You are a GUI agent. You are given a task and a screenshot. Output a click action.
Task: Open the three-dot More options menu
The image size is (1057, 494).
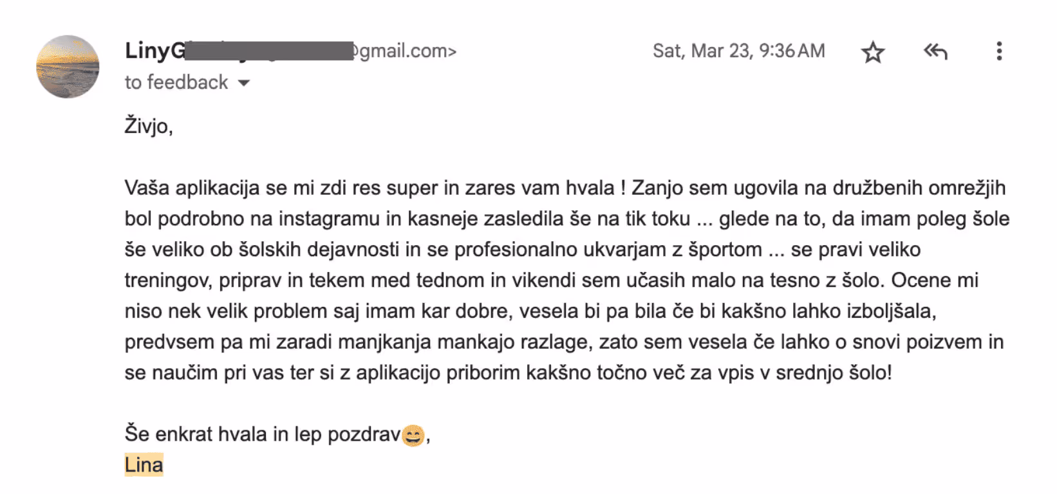pos(998,51)
